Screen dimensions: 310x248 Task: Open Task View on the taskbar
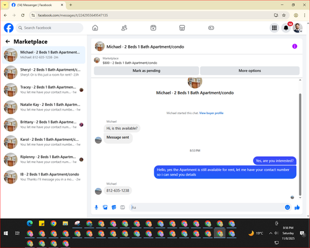[x=17, y=233]
